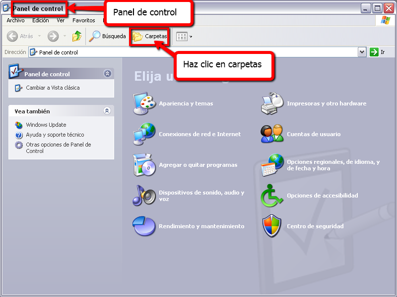The image size is (397, 297).
Task: Minimize the Panel de control window
Action: click(365, 8)
